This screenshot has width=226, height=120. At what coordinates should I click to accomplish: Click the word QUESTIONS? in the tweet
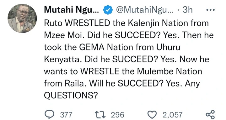pos(71,95)
